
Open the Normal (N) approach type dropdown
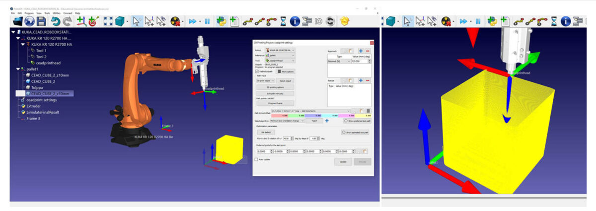[338, 61]
